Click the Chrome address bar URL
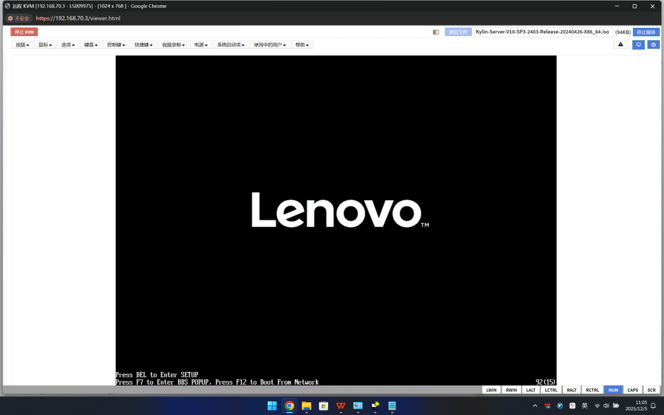This screenshot has width=664, height=415. tap(78, 18)
